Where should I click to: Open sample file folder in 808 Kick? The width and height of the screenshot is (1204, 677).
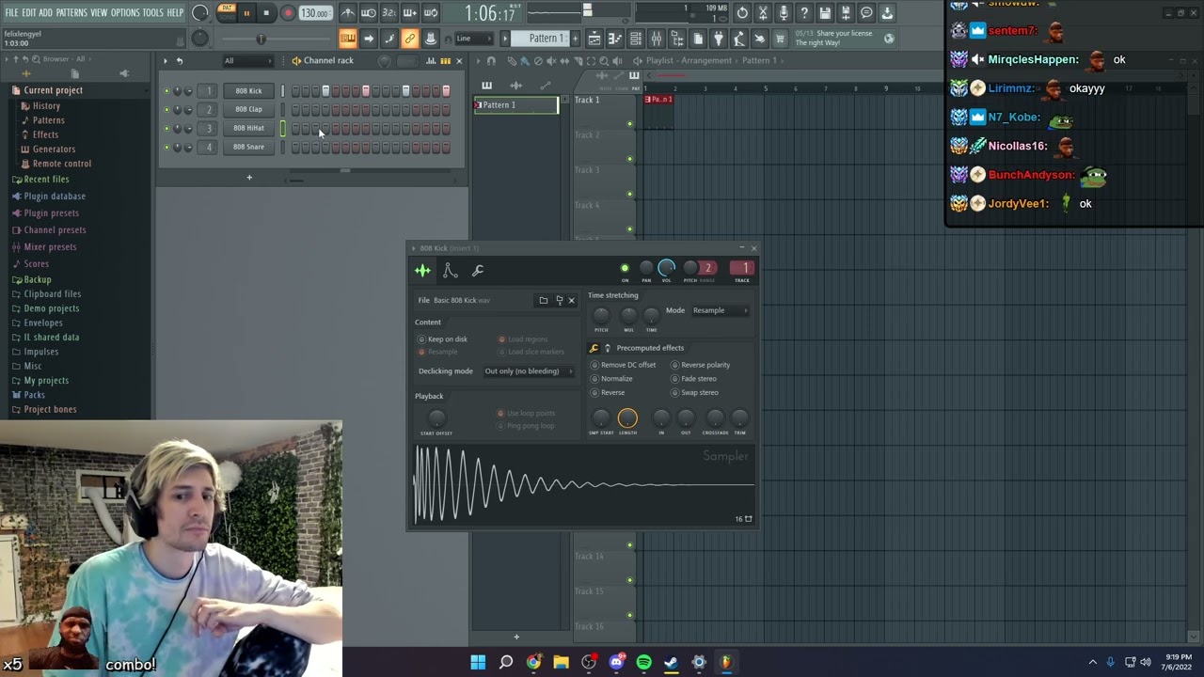544,301
